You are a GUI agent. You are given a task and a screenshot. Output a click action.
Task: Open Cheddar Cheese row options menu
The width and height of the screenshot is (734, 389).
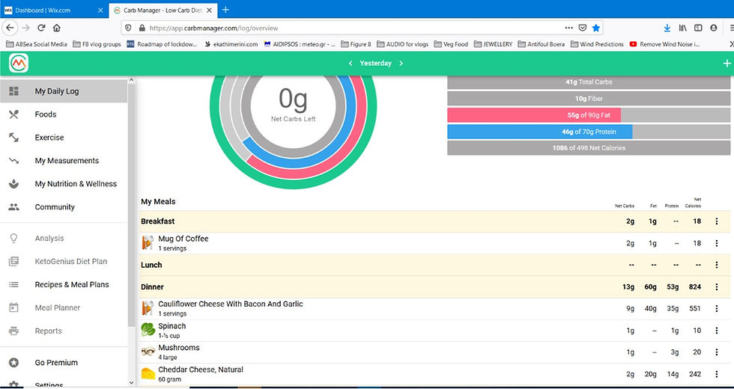pos(717,374)
